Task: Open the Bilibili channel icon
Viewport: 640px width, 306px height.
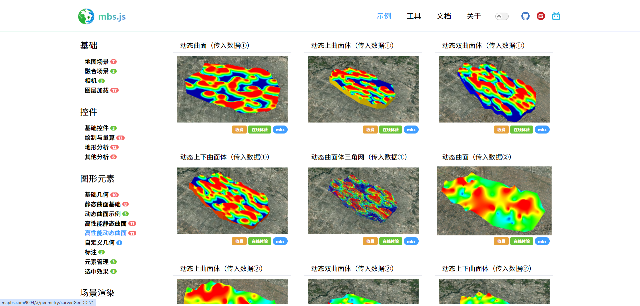Action: [x=556, y=16]
